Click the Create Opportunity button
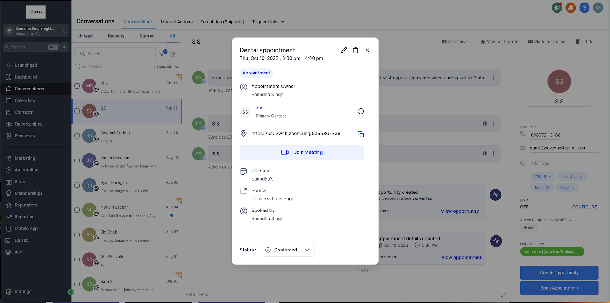Screen dimensions: 610x303 [559, 273]
